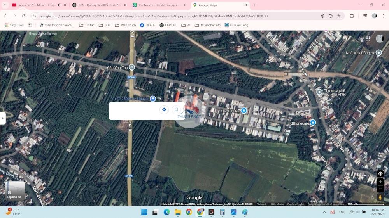The width and height of the screenshot is (389, 218).
Task: Open the Chợ Ba Học market pin
Action: tap(244, 111)
